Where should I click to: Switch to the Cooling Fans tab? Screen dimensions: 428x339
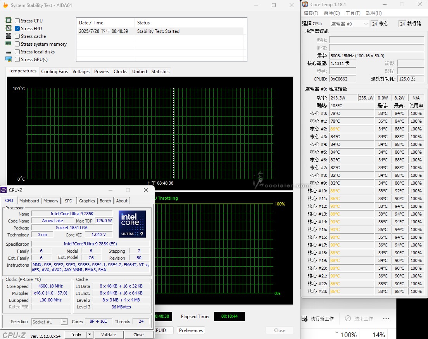(54, 71)
